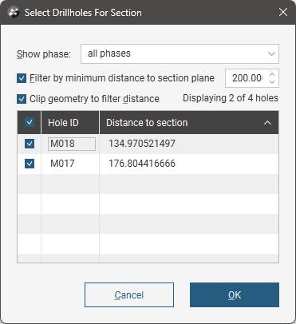Select the M018 Hole ID cell
Viewport: 296px width, 324px height.
[72, 144]
